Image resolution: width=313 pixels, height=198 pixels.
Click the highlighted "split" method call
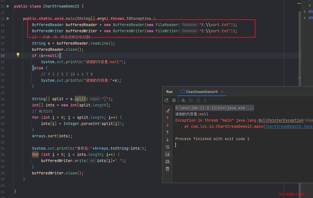pyautogui.click(x=80, y=99)
